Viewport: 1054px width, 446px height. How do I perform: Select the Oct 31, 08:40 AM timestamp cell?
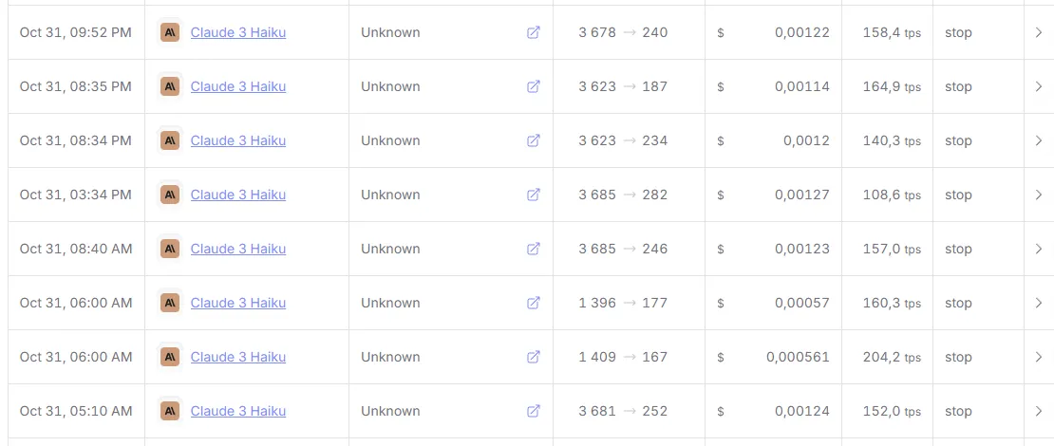pos(76,249)
